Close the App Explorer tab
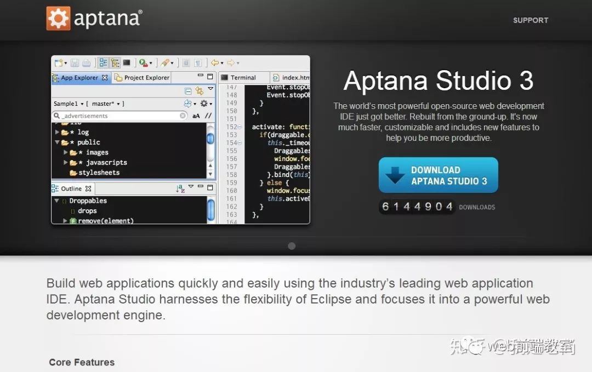 click(x=105, y=77)
